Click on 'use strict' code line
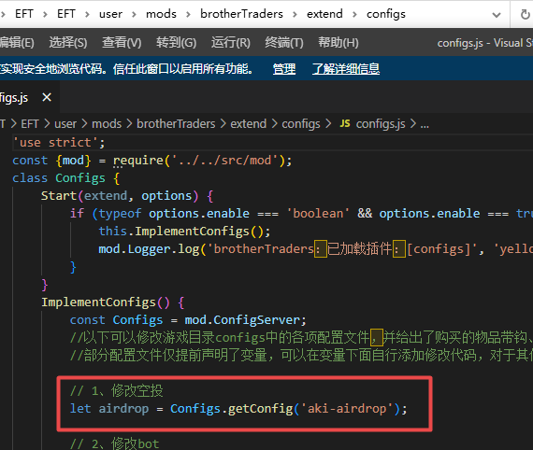 (59, 143)
